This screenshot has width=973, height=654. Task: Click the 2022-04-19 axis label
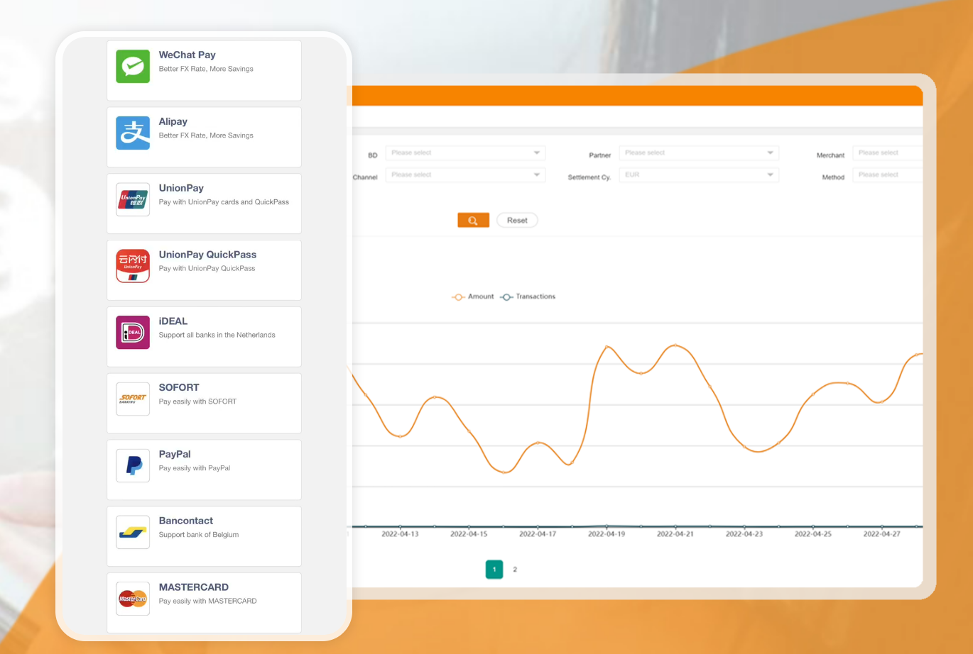[607, 534]
